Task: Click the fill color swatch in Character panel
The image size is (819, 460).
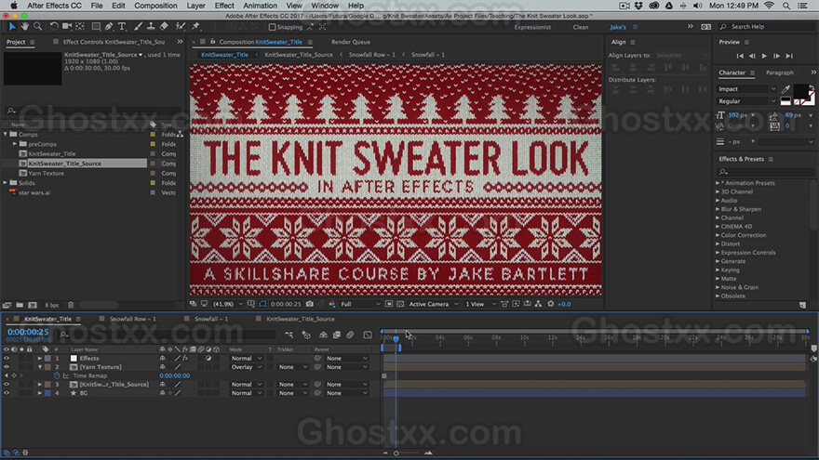Action: pos(800,90)
